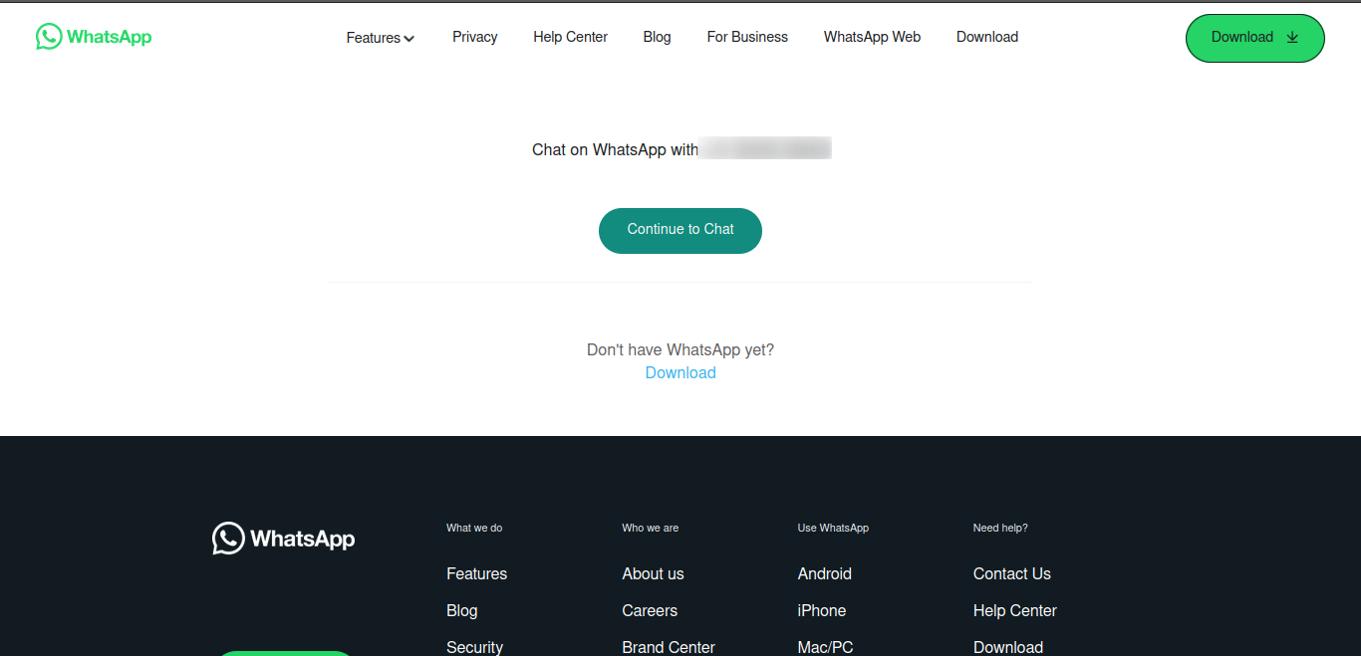1361x656 pixels.
Task: Open the Download link under Need help?
Action: click(1007, 647)
